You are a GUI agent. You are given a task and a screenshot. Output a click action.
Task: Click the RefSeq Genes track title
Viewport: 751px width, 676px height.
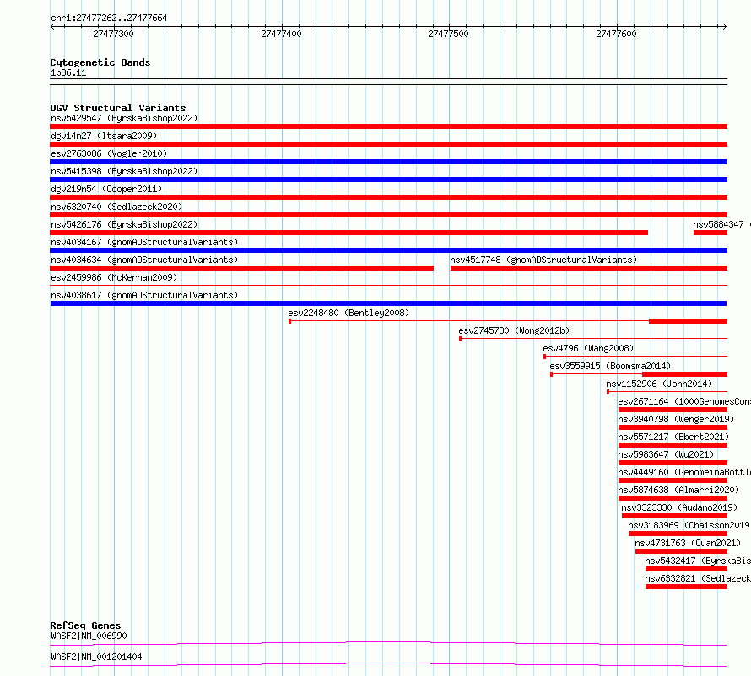tap(85, 625)
